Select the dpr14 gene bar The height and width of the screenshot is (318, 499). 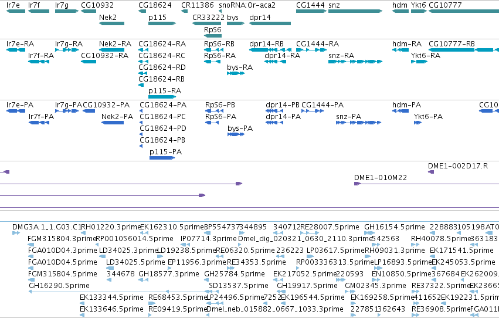pos(270,23)
